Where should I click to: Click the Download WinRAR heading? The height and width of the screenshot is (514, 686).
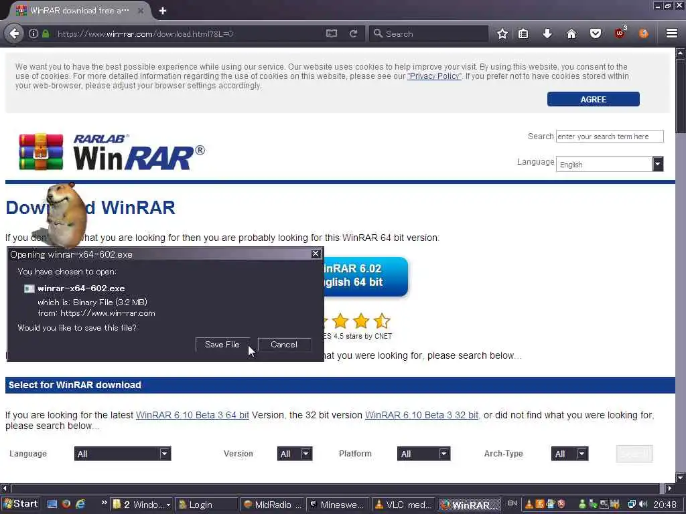tap(90, 207)
